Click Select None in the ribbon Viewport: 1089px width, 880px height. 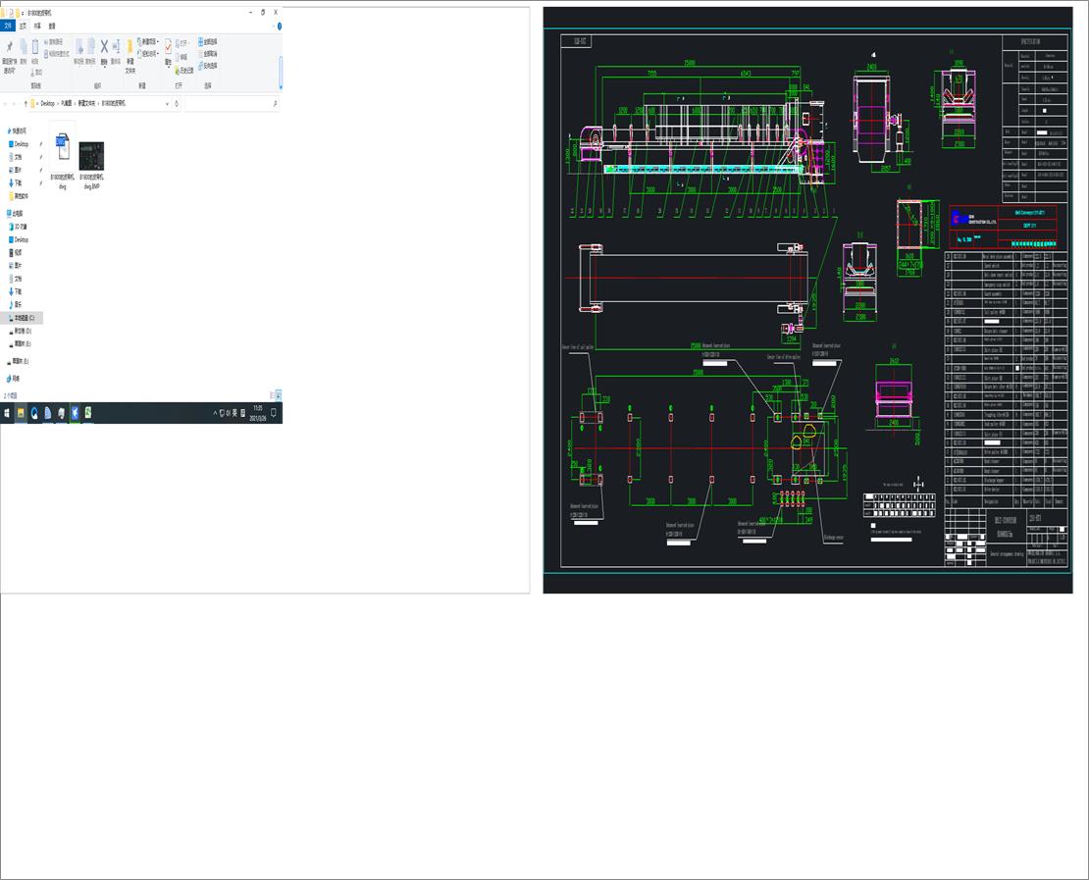click(208, 54)
